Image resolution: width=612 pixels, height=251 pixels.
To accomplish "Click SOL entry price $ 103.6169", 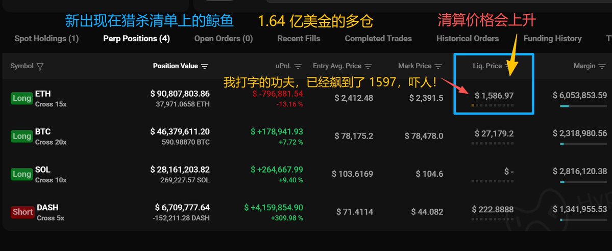I will [x=352, y=174].
